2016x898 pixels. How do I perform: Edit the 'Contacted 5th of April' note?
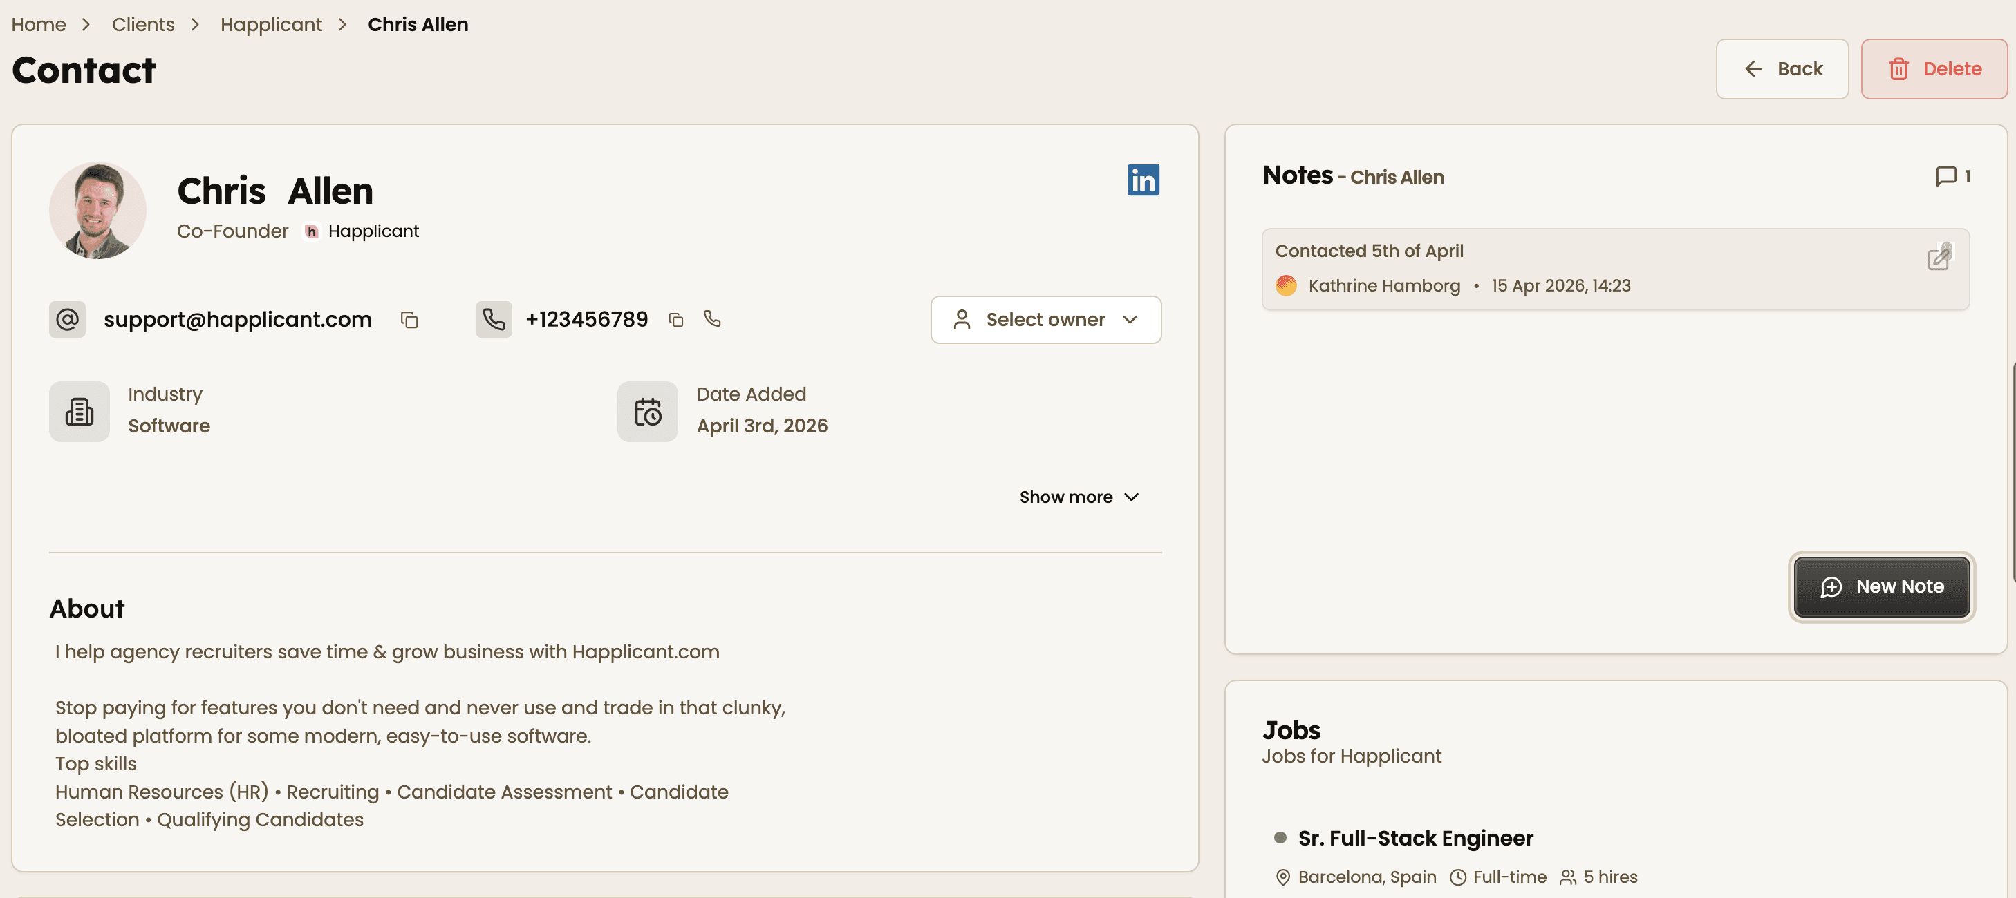[1939, 258]
